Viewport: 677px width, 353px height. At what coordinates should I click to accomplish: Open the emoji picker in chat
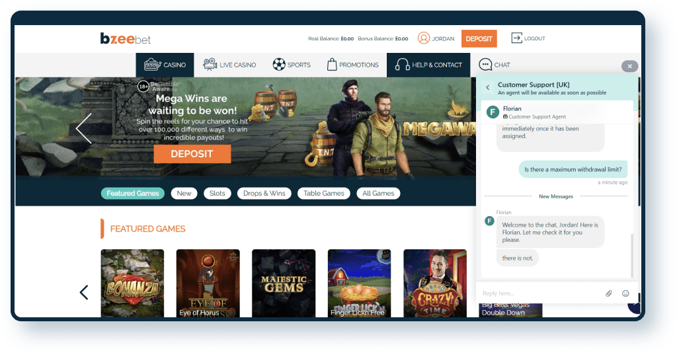point(625,293)
